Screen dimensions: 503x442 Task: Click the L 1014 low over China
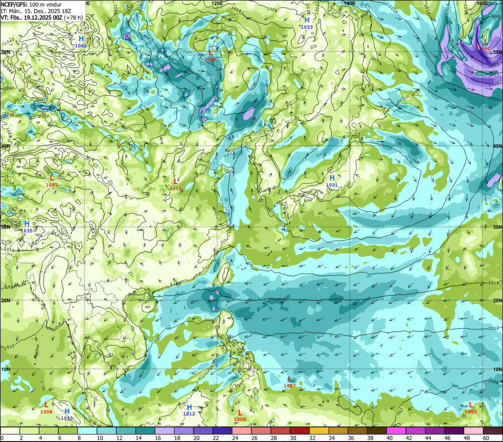pos(176,185)
